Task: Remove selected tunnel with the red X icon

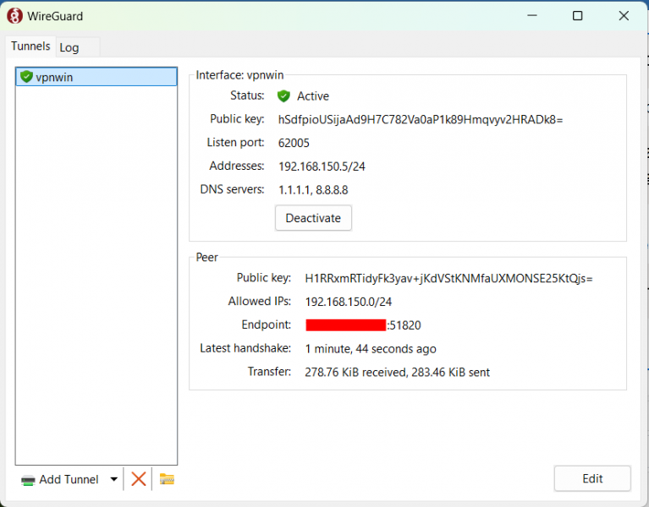Action: coord(138,479)
